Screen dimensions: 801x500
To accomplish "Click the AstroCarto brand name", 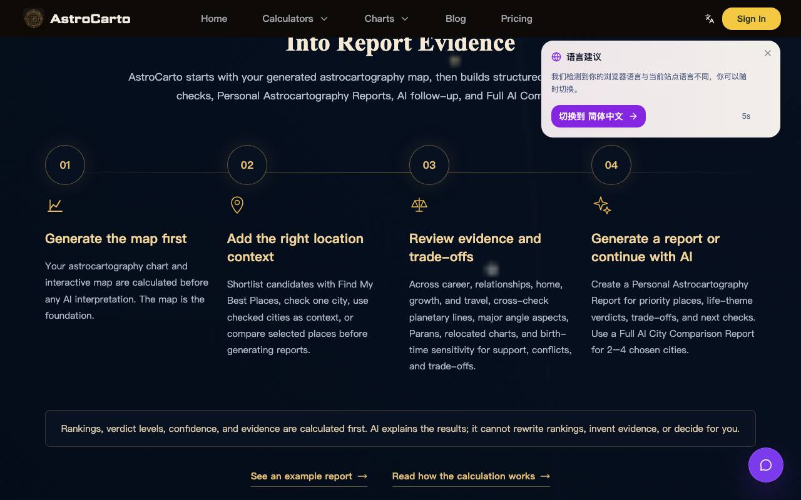I will (x=90, y=19).
